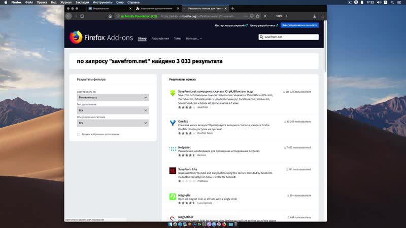406x228 pixels.
Task: Close the search results tab
Action: [x=225, y=9]
